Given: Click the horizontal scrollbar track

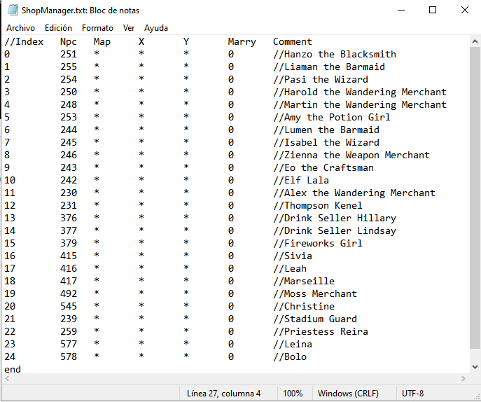Looking at the screenshot, I should click(235, 379).
